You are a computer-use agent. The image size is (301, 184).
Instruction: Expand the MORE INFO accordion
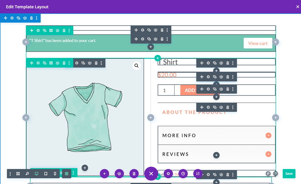pyautogui.click(x=217, y=136)
